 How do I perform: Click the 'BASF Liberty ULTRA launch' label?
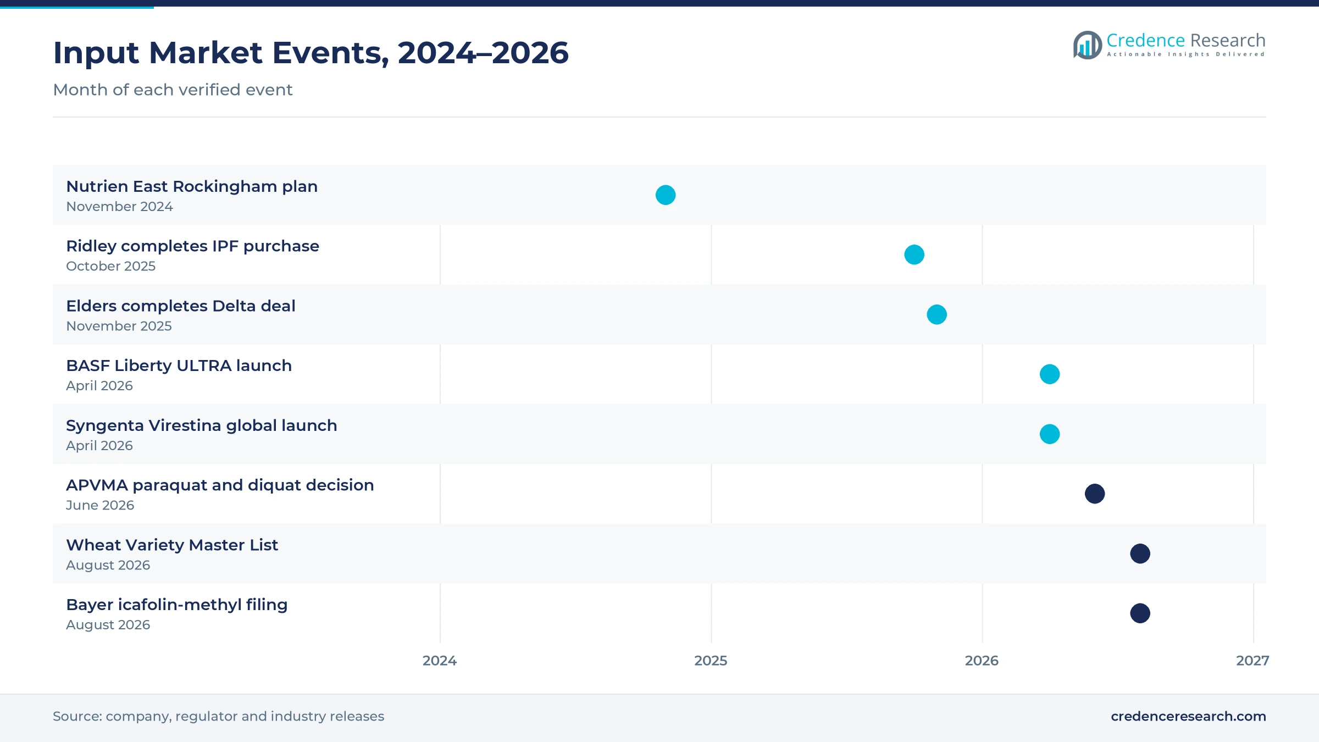pyautogui.click(x=179, y=366)
